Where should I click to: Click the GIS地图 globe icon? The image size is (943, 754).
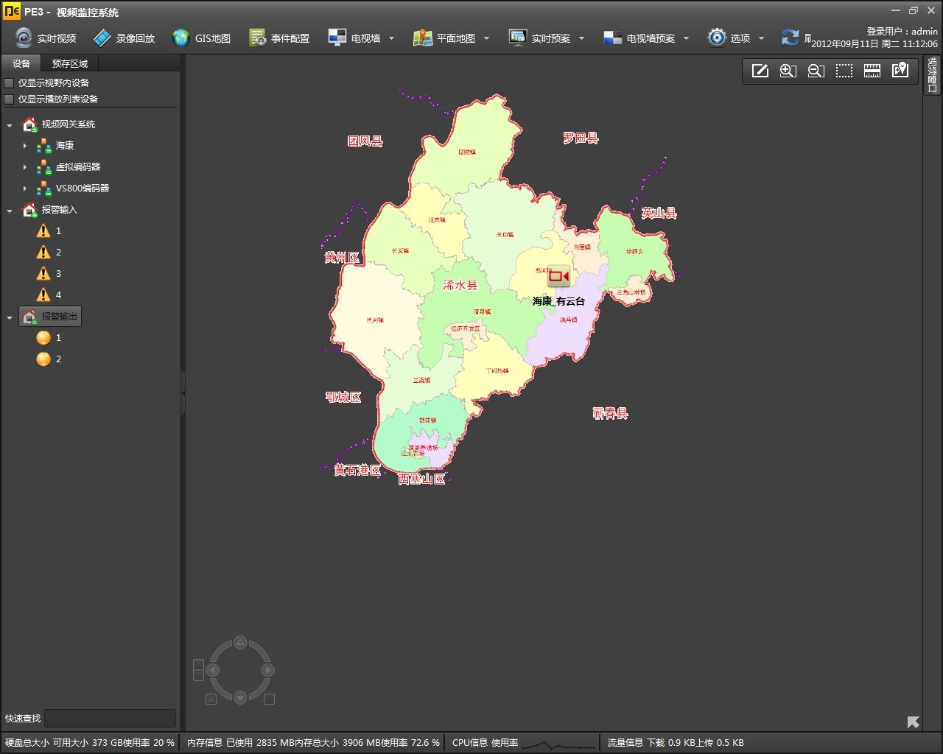click(180, 38)
